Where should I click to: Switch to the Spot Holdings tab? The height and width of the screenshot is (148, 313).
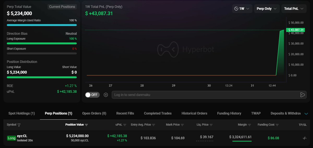[22, 113]
